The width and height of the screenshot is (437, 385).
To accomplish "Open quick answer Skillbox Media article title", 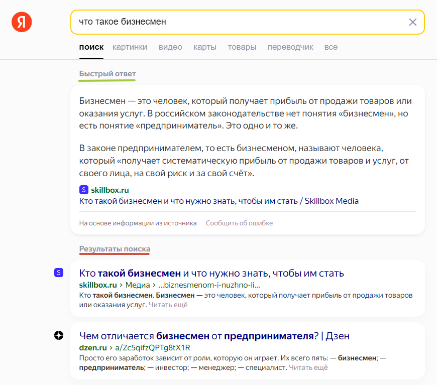I will pos(219,201).
